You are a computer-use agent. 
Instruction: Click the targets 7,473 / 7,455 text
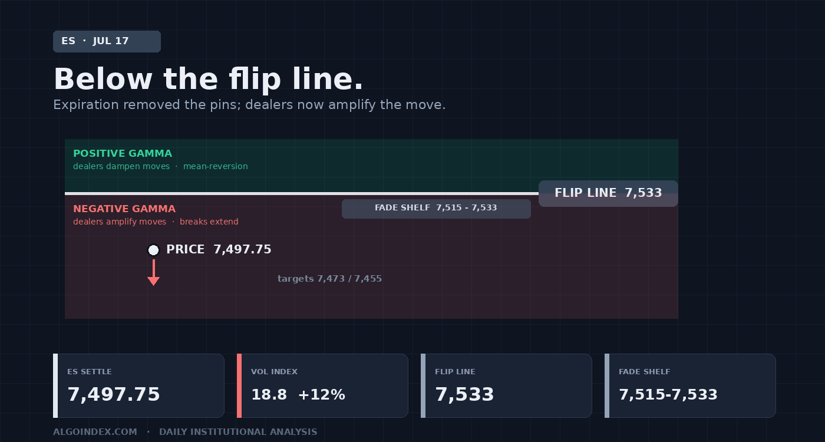(x=329, y=279)
